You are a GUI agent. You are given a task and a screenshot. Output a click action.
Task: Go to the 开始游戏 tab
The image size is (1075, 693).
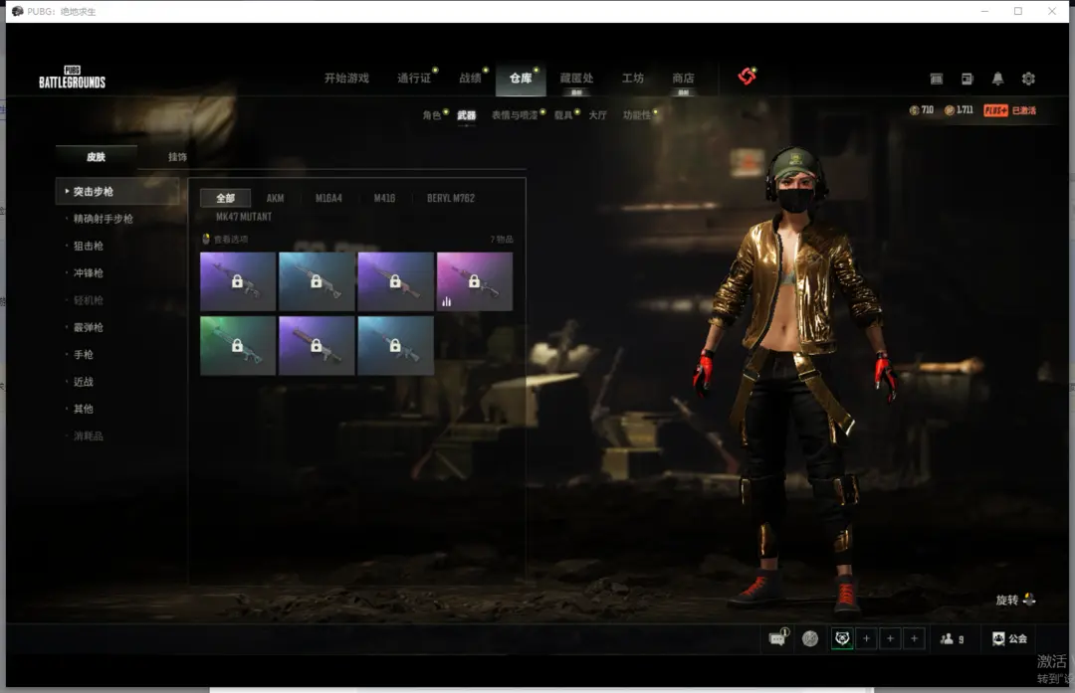[346, 79]
